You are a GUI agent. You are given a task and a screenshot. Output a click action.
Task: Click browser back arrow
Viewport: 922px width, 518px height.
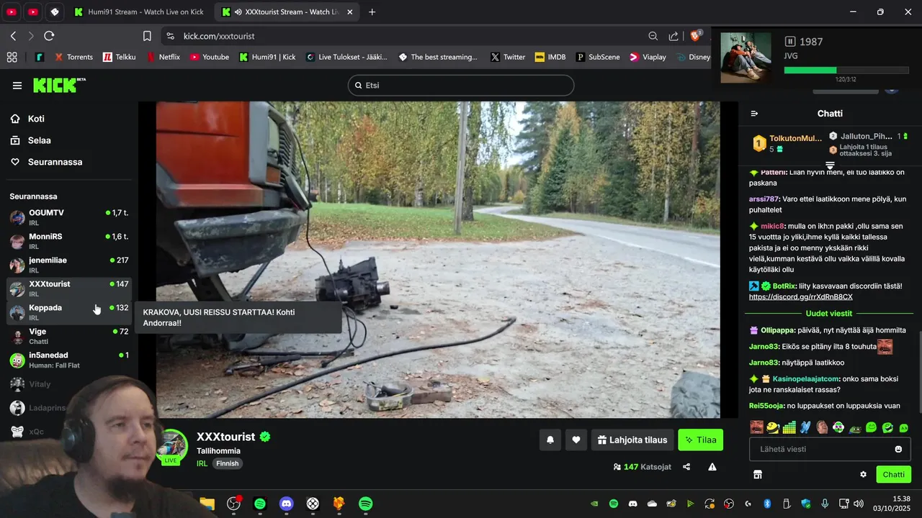(13, 36)
